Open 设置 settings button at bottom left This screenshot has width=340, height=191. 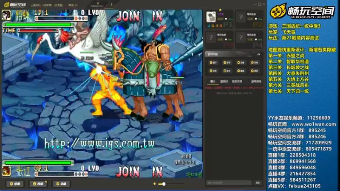point(15,184)
